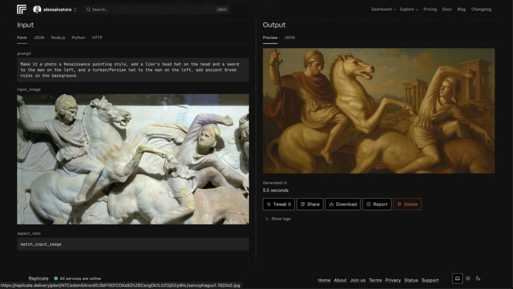The height and width of the screenshot is (289, 513).
Task: Open the Output JSON tab
Action: pyautogui.click(x=290, y=38)
